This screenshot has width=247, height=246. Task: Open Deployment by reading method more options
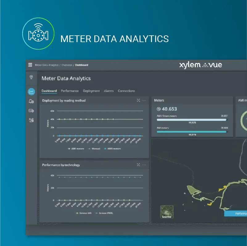click(144, 100)
